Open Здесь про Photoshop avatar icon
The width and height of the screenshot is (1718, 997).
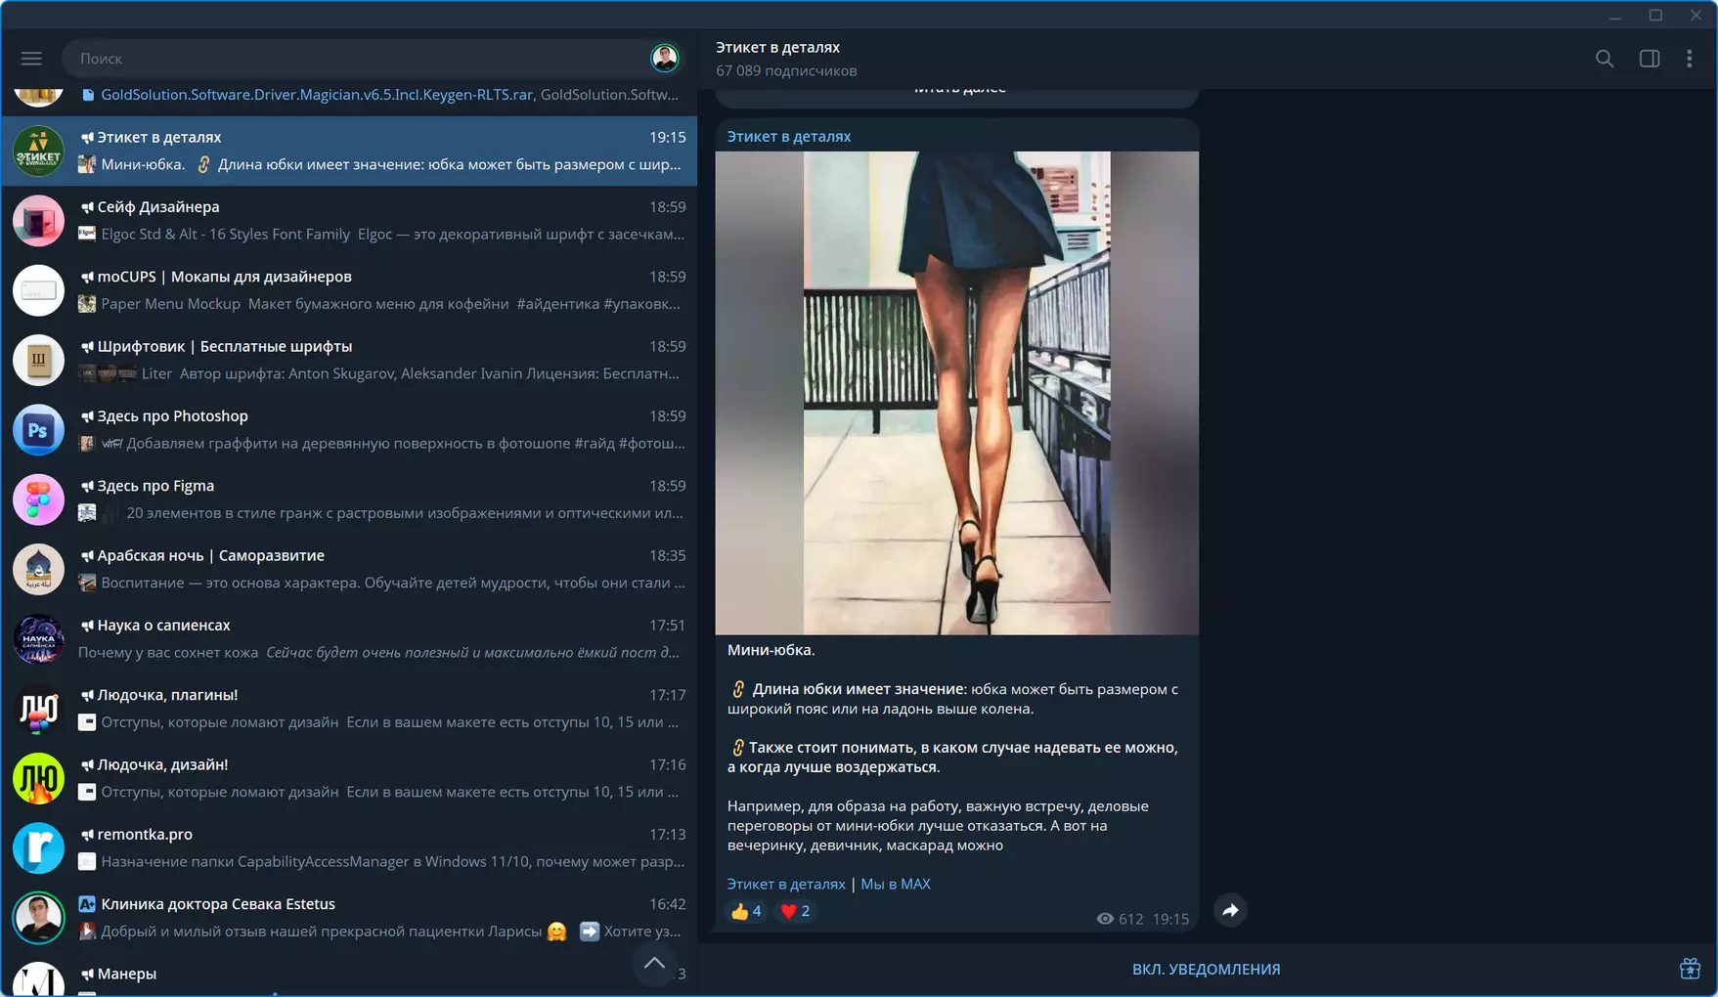click(38, 430)
